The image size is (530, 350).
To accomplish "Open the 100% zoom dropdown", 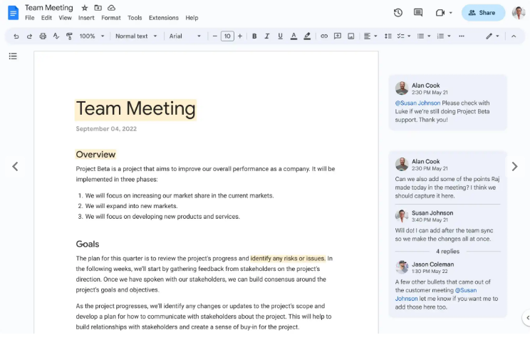I will 92,36.
